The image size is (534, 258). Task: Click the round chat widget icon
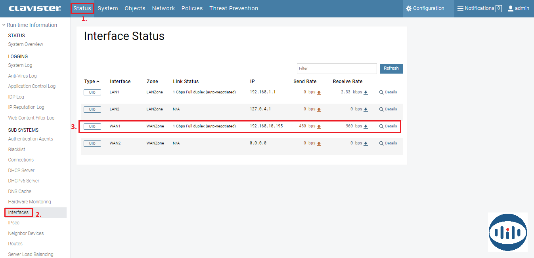507,232
